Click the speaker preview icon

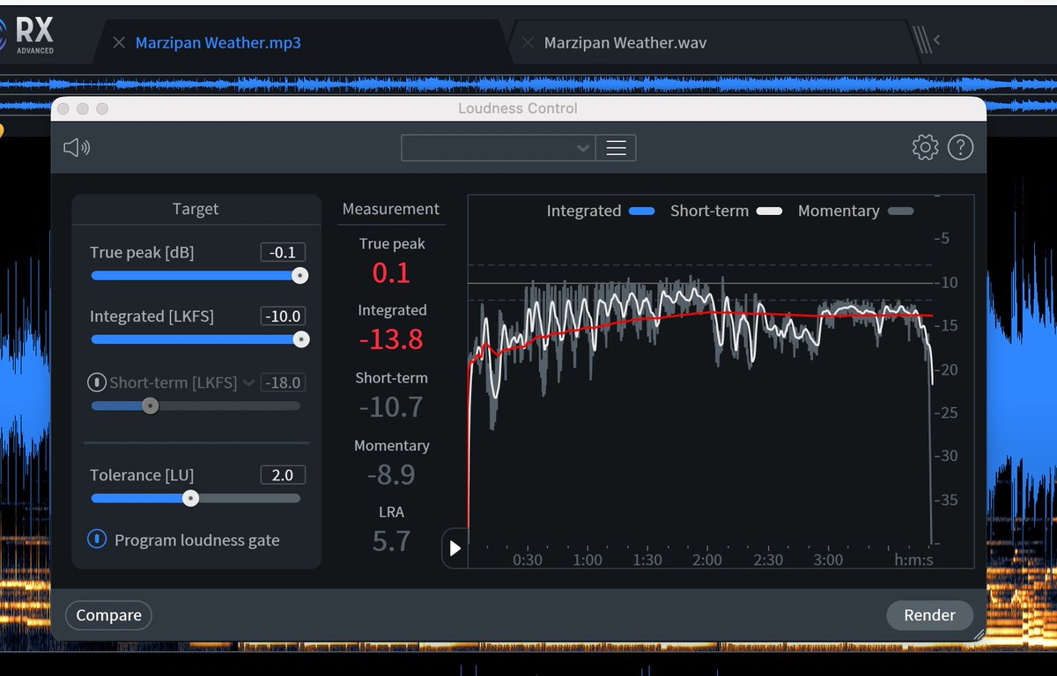pyautogui.click(x=77, y=147)
